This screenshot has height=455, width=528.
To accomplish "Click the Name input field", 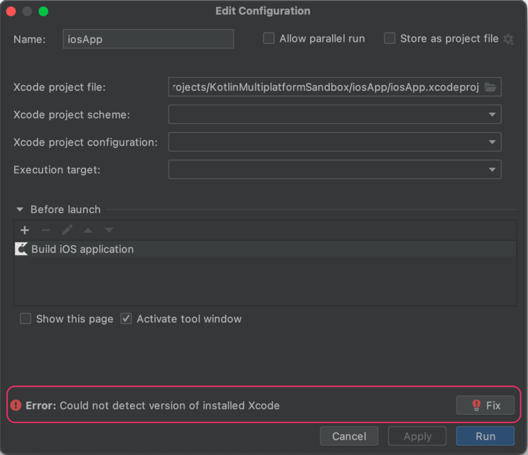I will [x=148, y=39].
